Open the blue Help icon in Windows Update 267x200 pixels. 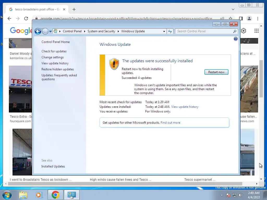[x=235, y=39]
